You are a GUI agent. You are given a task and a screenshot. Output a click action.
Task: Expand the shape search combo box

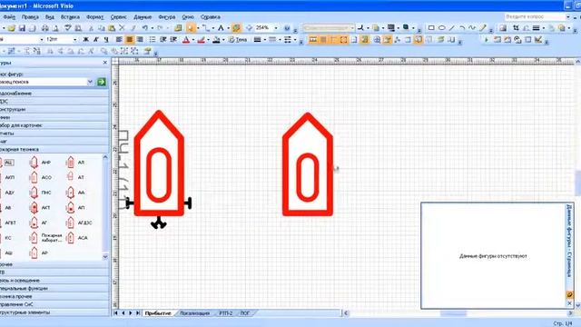tap(90, 82)
